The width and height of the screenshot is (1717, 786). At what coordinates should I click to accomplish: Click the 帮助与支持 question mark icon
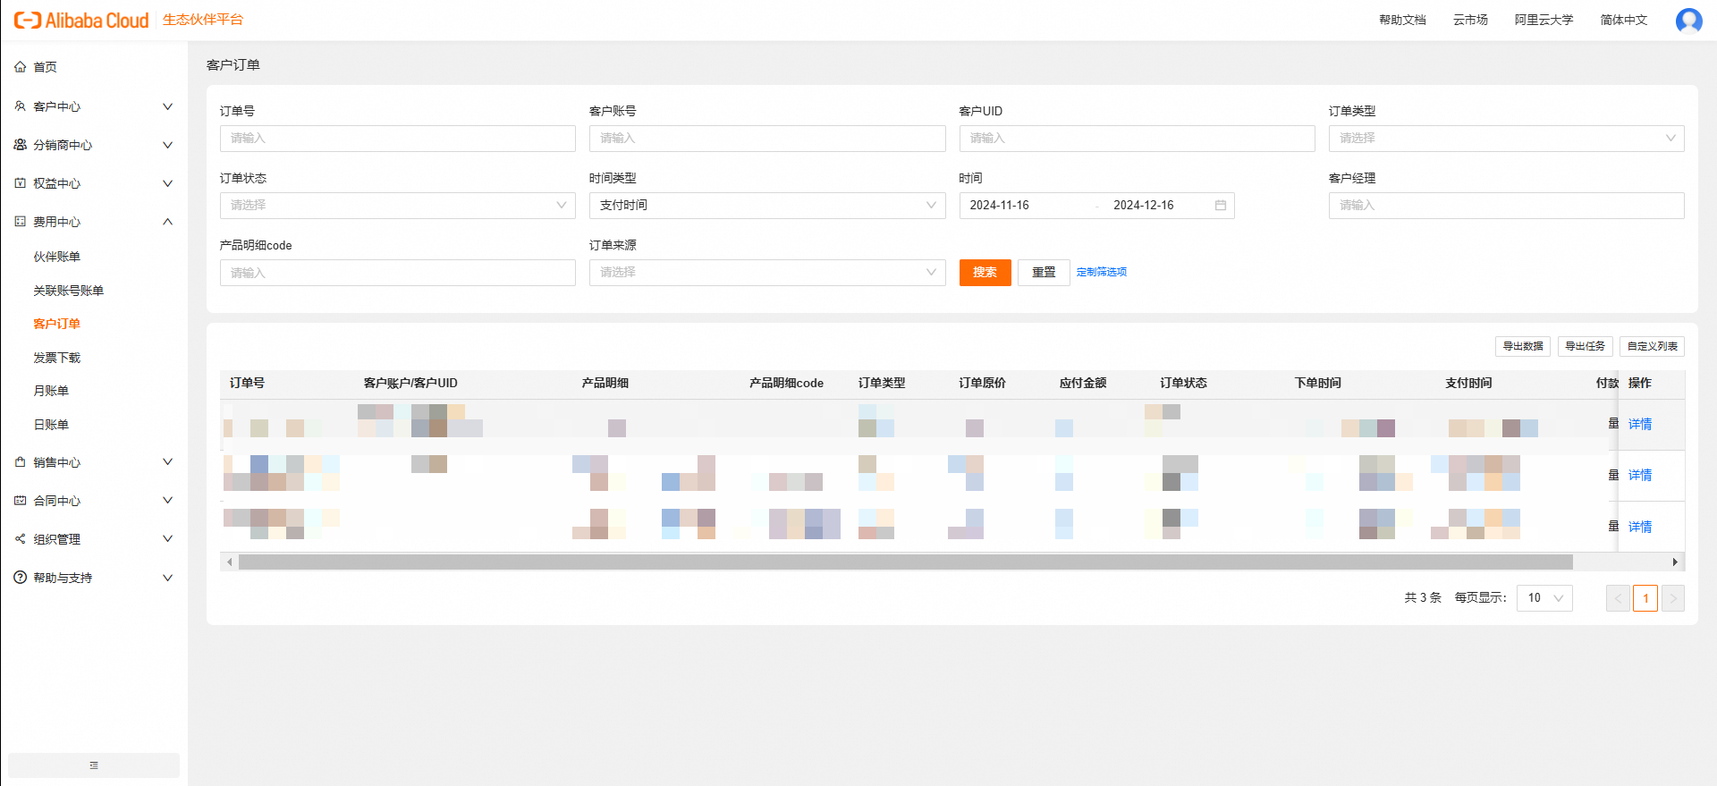(x=20, y=578)
